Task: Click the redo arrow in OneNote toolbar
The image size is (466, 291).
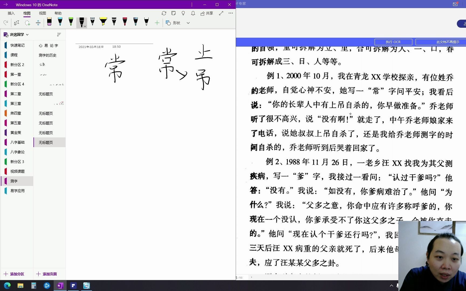Action: [6, 23]
